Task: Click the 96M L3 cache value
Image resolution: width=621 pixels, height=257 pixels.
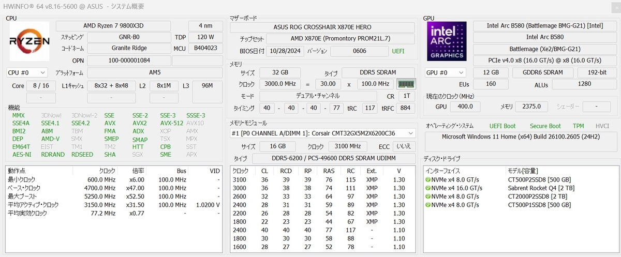Action: pos(208,90)
